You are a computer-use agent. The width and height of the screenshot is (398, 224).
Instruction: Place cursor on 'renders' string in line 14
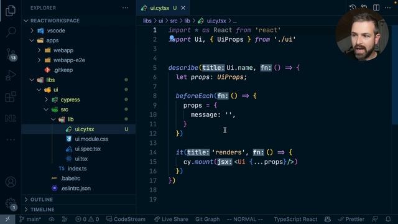228,152
